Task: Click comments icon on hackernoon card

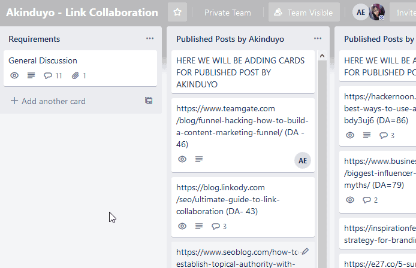Action: (387, 135)
